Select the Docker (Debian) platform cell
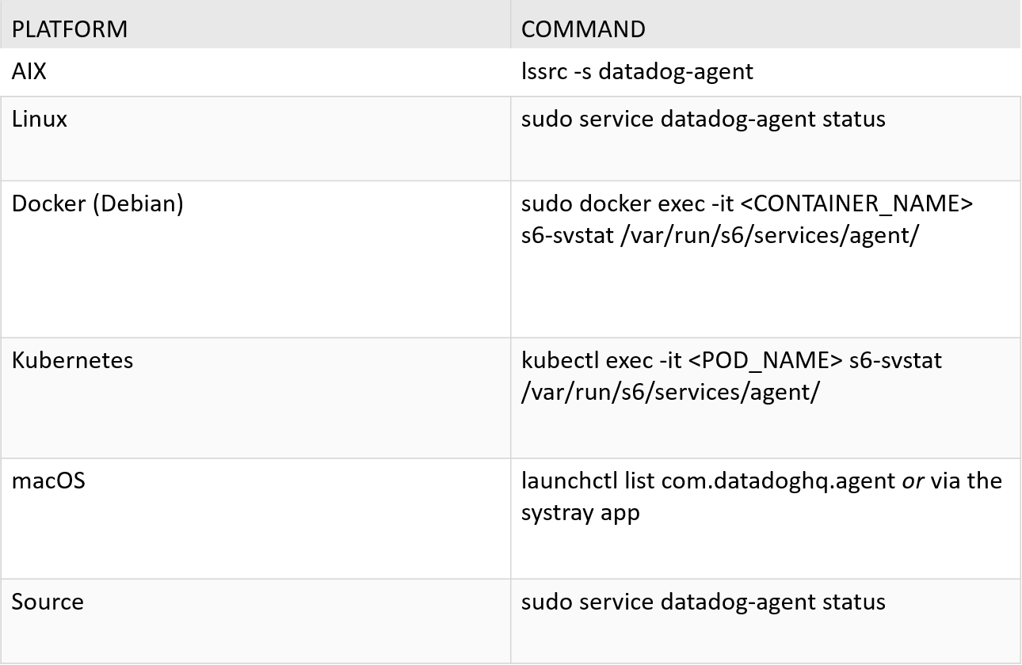 pos(97,203)
